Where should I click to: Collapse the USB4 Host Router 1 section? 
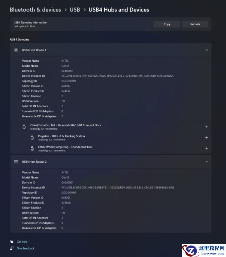[x=206, y=50]
